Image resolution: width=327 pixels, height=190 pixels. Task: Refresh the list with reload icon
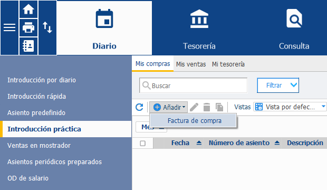point(139,107)
